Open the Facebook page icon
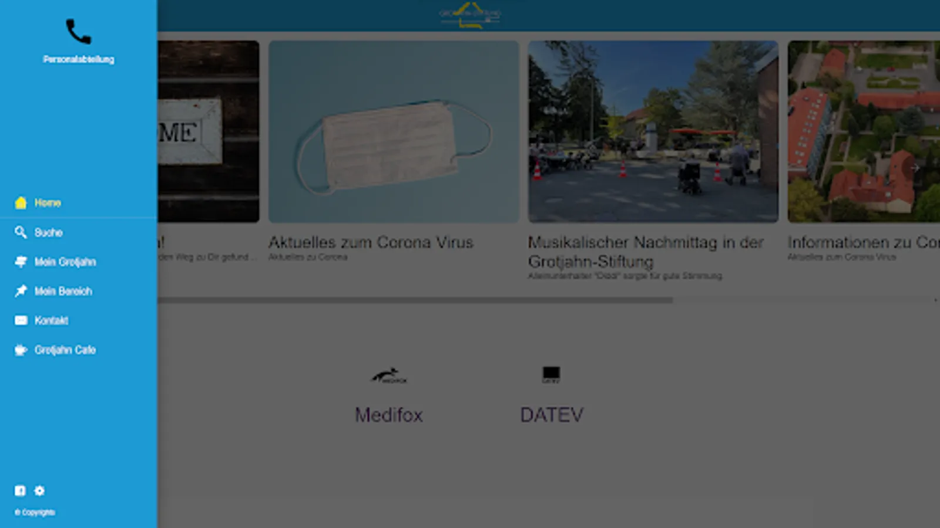The height and width of the screenshot is (528, 940). click(x=20, y=490)
